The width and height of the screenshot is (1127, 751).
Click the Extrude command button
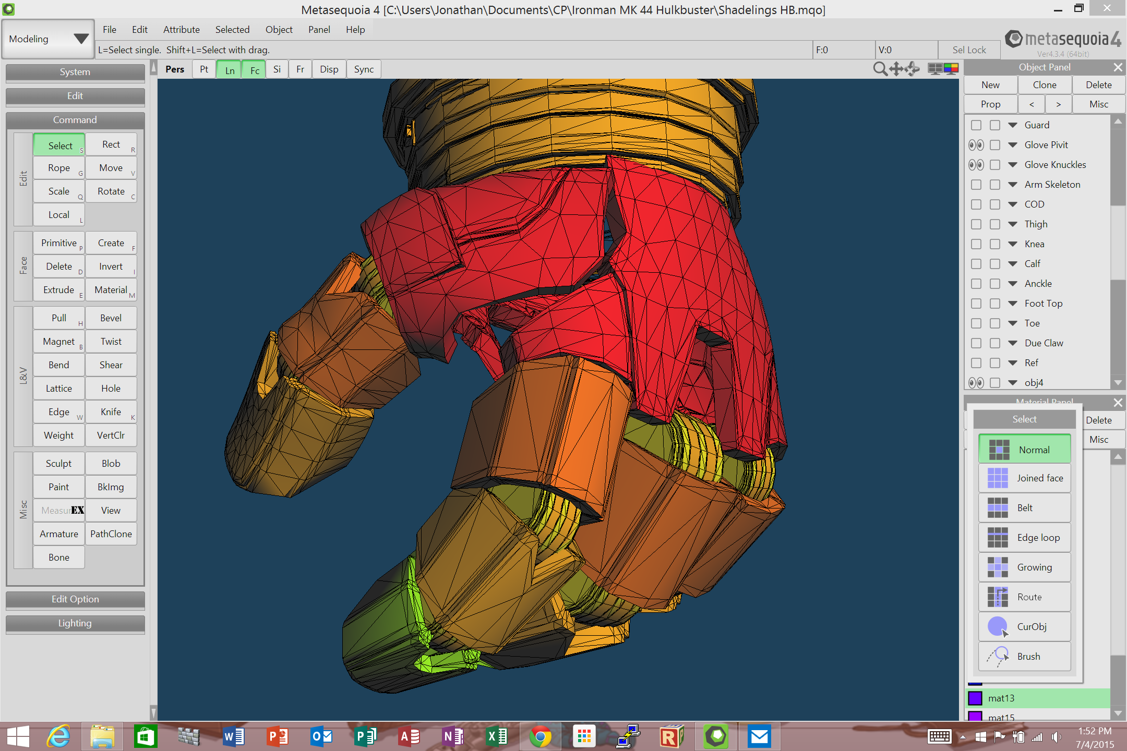[x=59, y=289]
